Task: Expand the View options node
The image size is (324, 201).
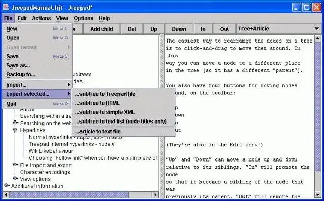Action: coord(16,179)
